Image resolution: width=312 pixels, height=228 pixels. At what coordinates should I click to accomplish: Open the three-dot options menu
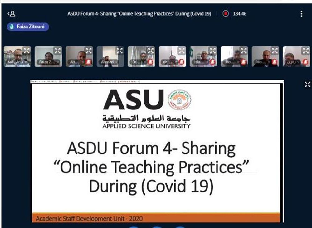(x=301, y=14)
